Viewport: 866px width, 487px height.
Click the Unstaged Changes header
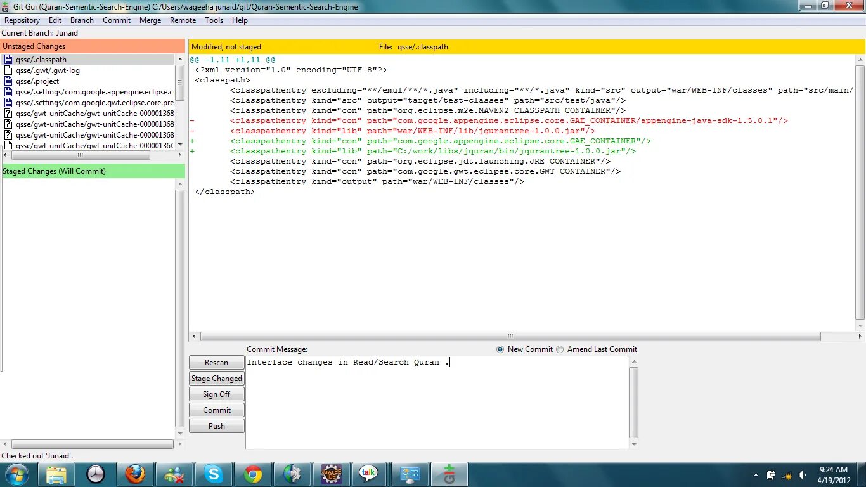(93, 46)
